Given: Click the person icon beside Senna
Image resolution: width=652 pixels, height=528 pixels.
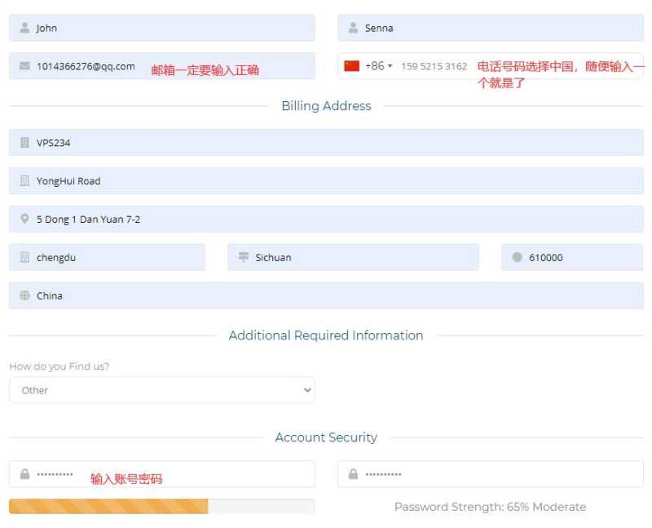Looking at the screenshot, I should (353, 28).
